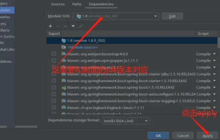The height and width of the screenshot is (140, 220).
Task: Click the library icon for org.webjars:bootstrap:4.0.0
Action: pos(64,54)
